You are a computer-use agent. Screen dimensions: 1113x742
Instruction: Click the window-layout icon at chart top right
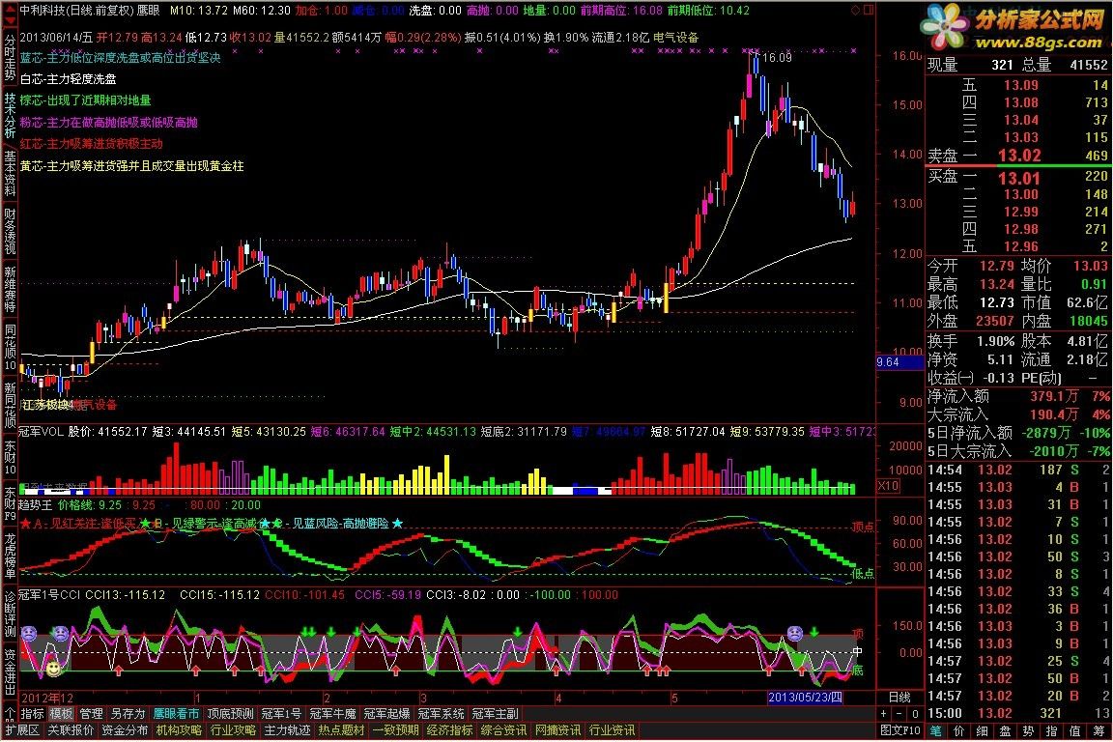[x=869, y=10]
